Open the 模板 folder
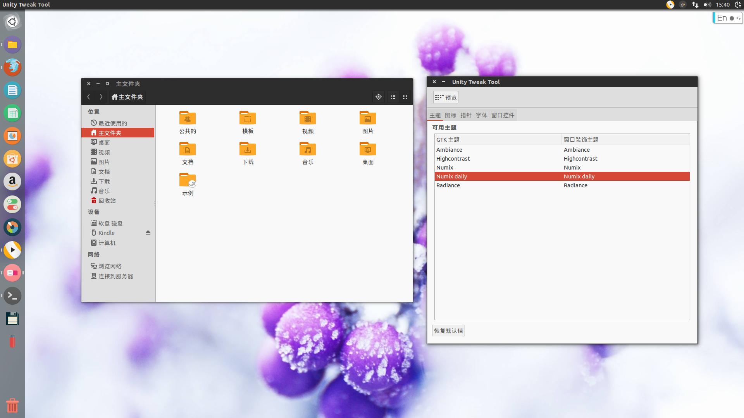 click(x=248, y=122)
